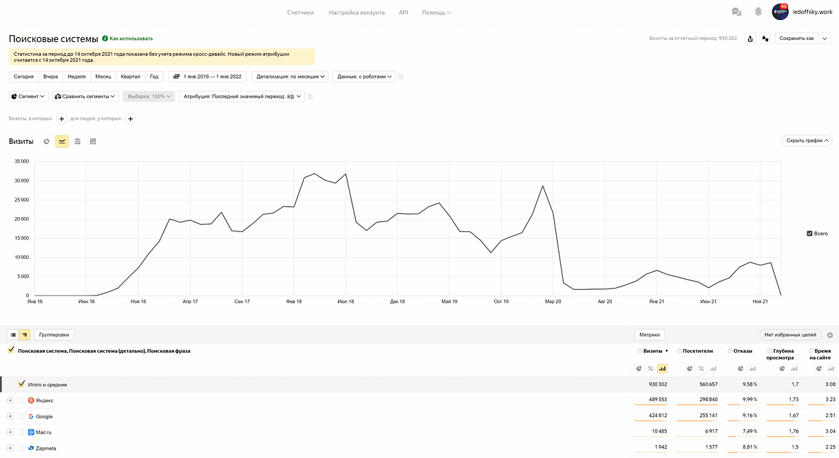The width and height of the screenshot is (839, 458).
Task: Toggle the 'Всего' chart legend checkbox
Action: (809, 233)
